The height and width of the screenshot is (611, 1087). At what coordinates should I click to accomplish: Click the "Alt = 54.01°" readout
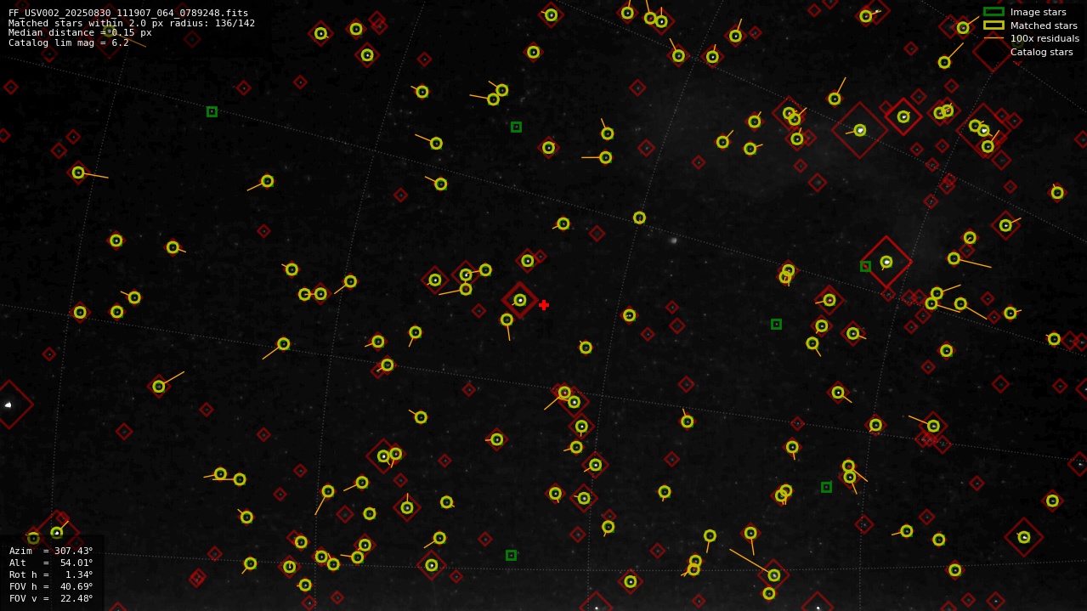pos(51,563)
